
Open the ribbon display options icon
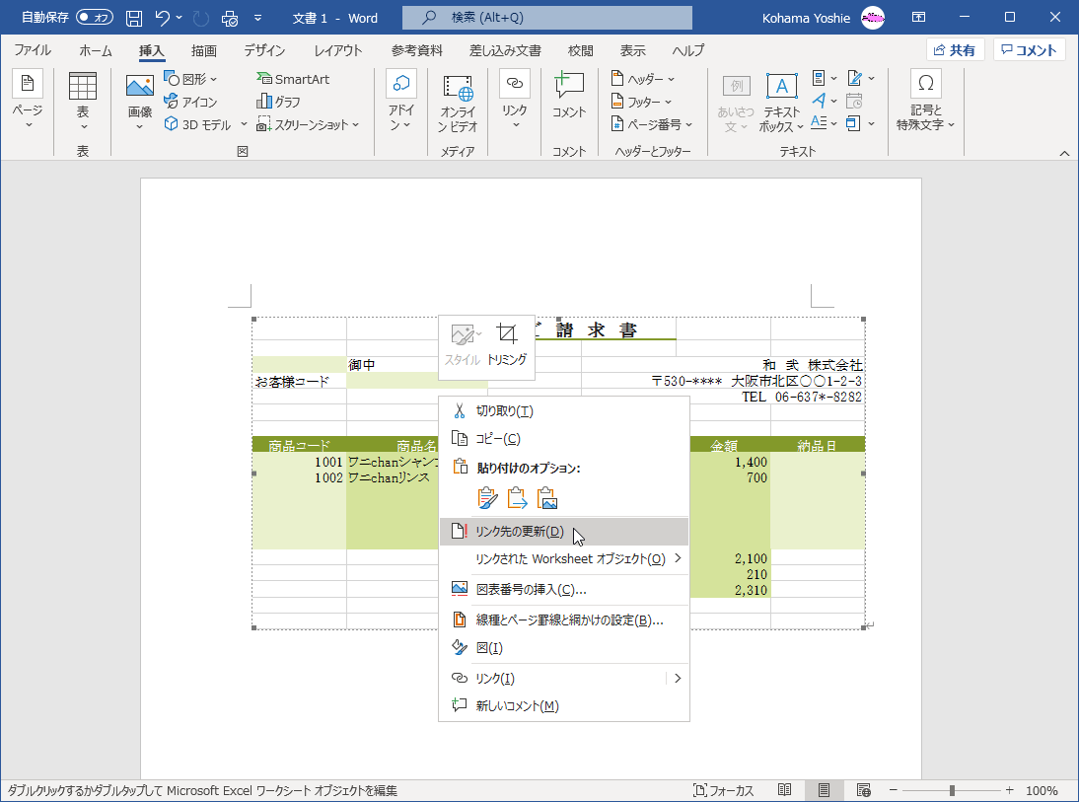pos(918,17)
